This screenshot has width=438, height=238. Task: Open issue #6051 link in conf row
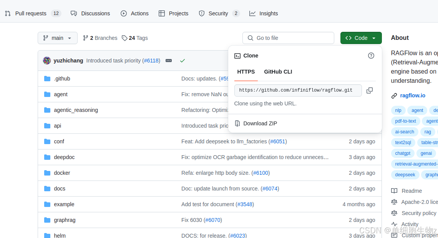pos(278,141)
